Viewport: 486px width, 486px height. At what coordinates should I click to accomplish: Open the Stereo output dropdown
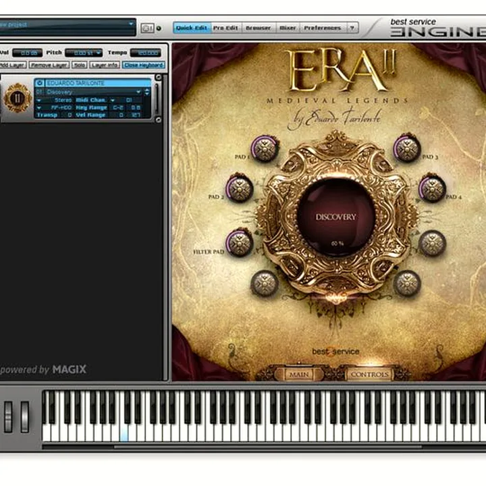coord(39,100)
